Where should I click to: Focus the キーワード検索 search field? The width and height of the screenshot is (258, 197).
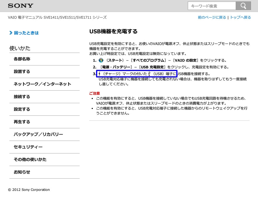[212, 6]
